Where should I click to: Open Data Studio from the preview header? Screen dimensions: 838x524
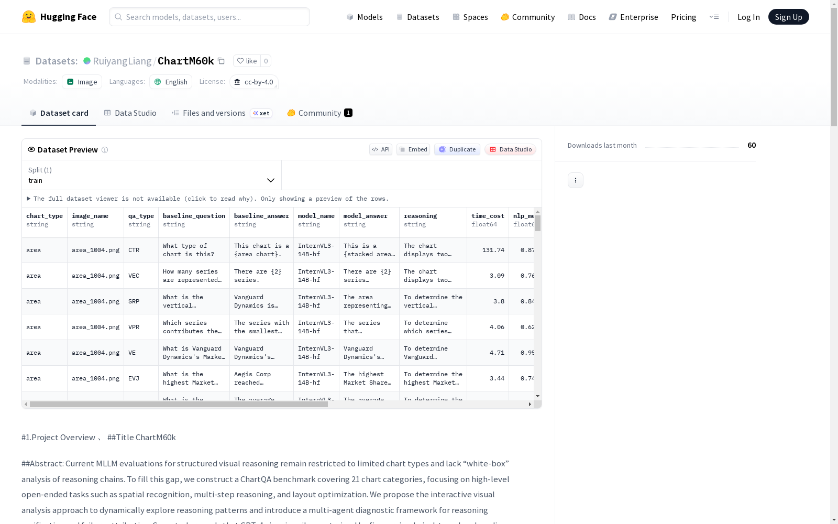(x=511, y=149)
